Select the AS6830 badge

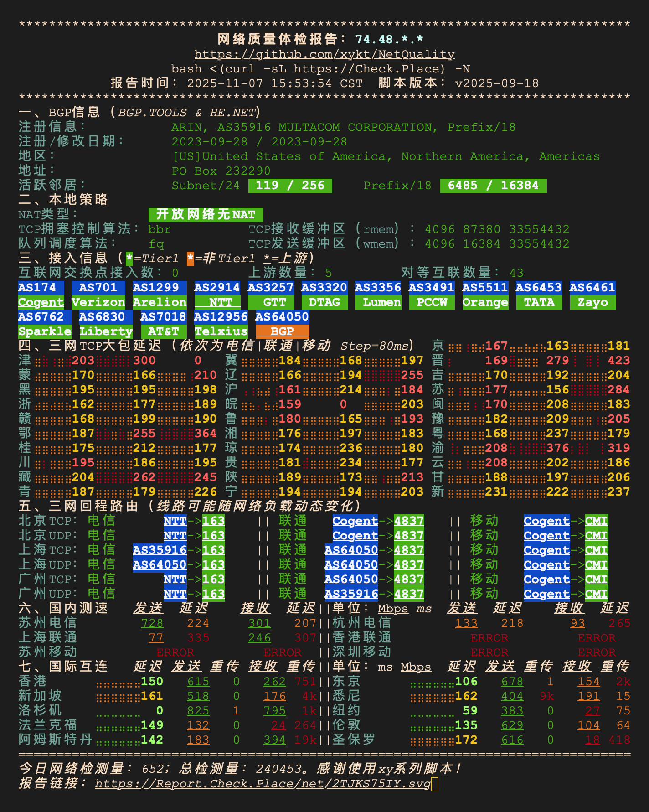[106, 317]
